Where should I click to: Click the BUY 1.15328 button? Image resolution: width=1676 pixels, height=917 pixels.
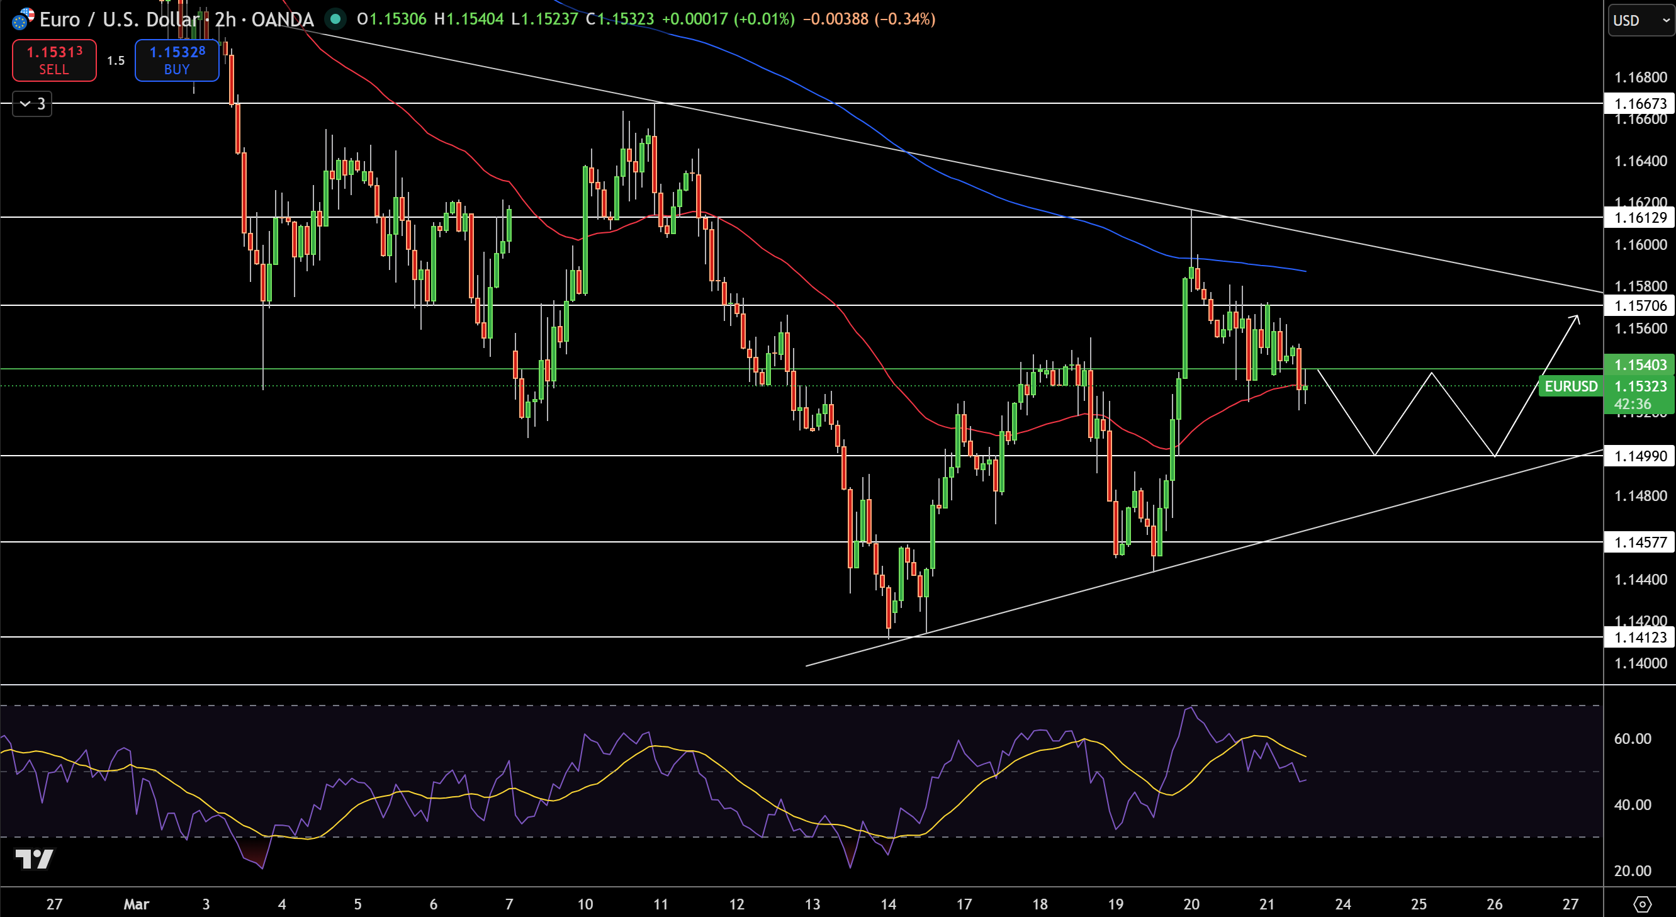pyautogui.click(x=177, y=60)
